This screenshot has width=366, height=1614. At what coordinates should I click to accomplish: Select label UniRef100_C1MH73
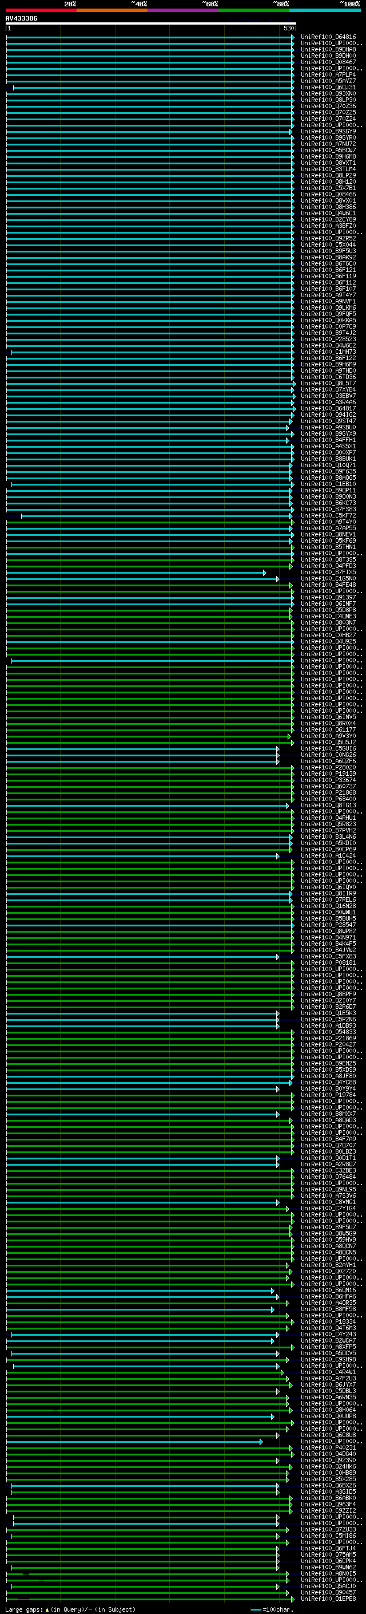328,352
